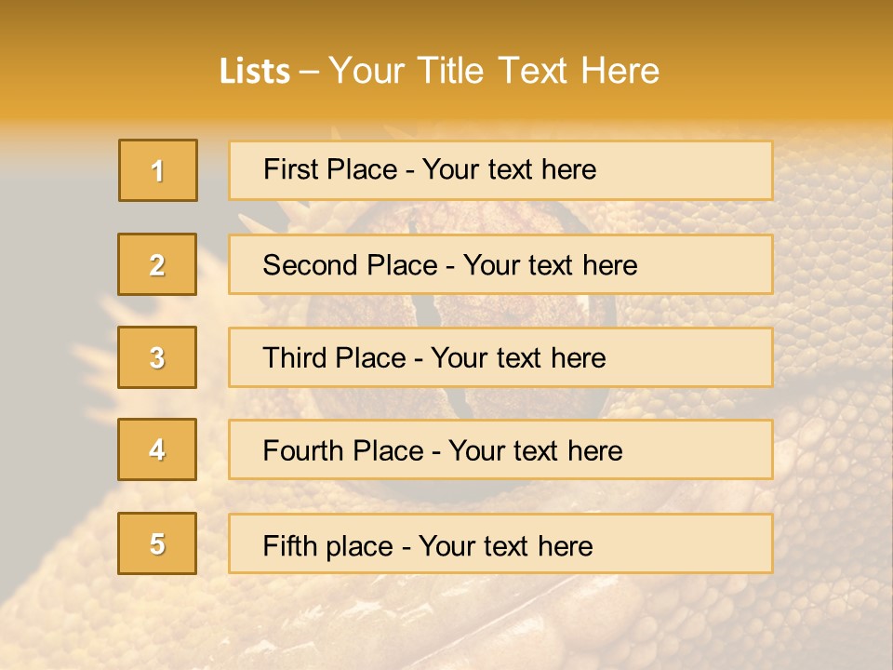This screenshot has height=670, width=893.
Task: Select the number 2 square
Action: (157, 264)
